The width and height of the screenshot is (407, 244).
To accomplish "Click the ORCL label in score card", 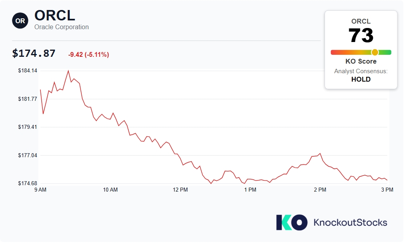I will click(x=361, y=21).
